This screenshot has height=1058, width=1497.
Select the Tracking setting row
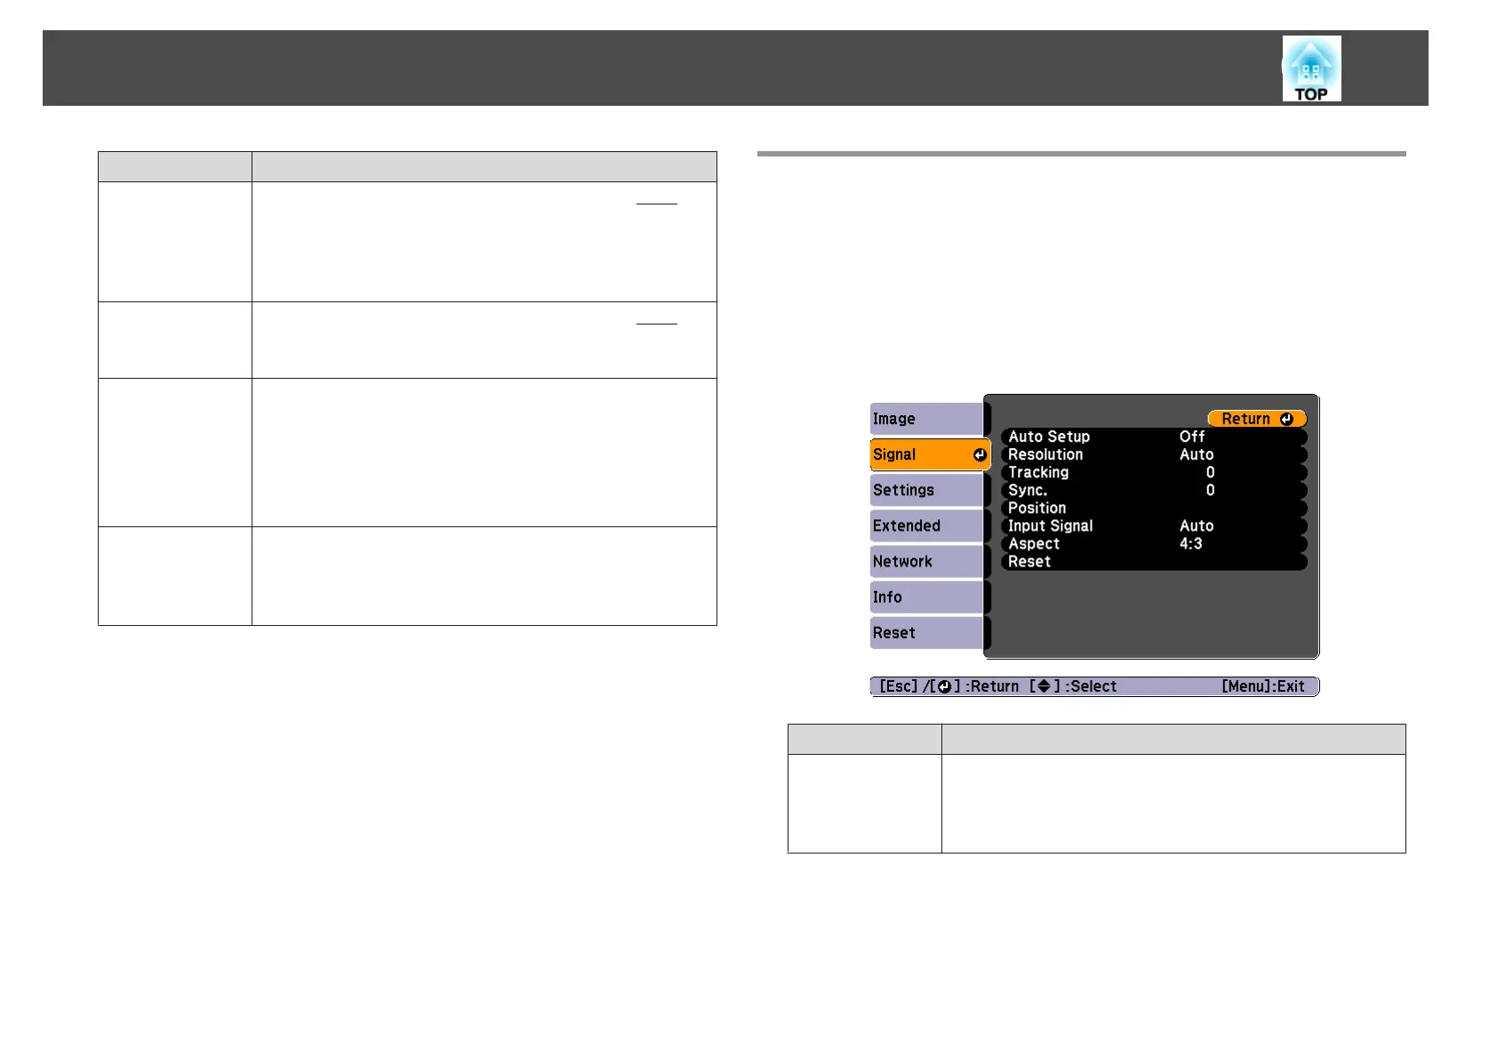pos(1154,472)
